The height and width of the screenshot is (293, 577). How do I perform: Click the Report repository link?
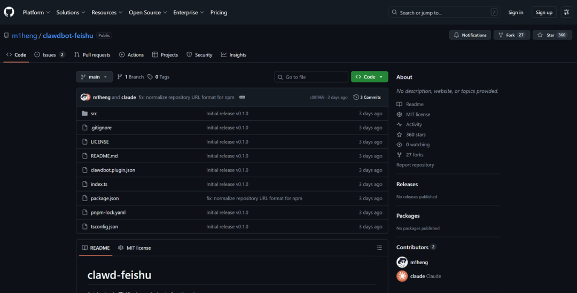tap(415, 165)
